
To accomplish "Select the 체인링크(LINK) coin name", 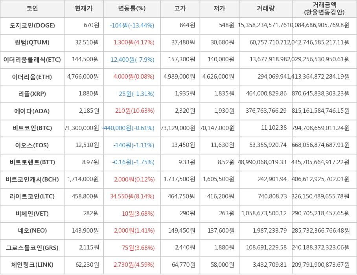I will coord(32,265).
